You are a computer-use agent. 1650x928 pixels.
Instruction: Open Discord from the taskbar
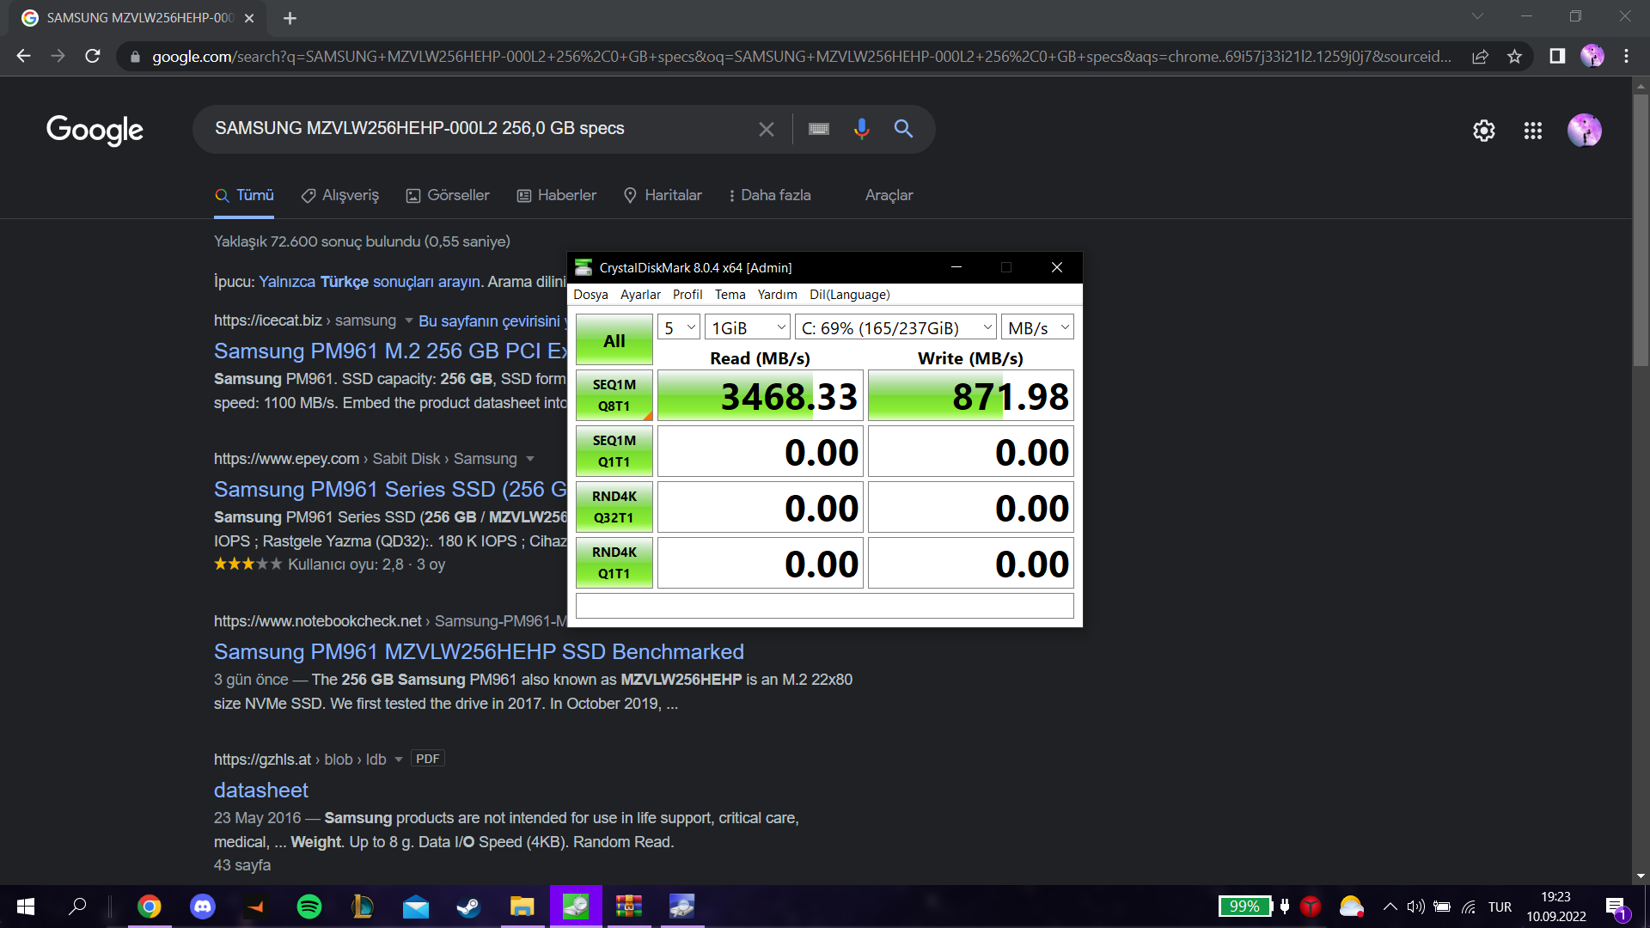point(203,907)
